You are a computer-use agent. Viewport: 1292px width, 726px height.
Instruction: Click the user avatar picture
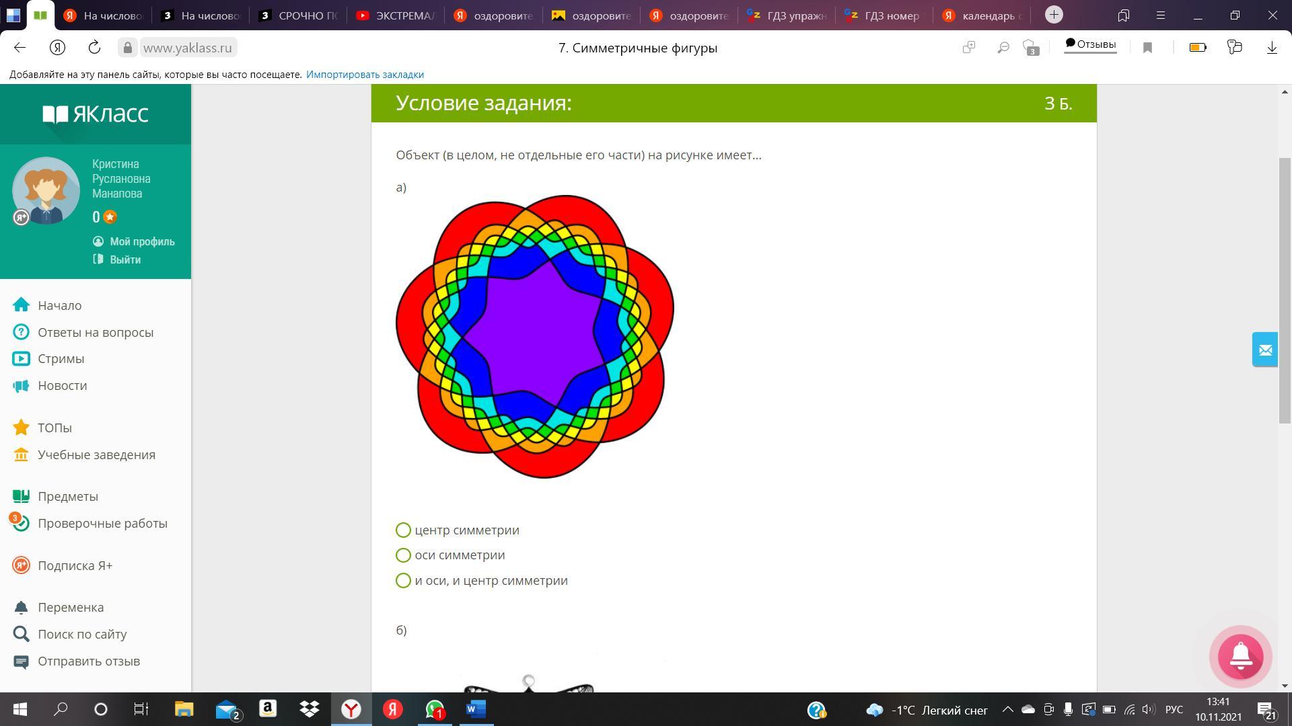[x=46, y=190]
